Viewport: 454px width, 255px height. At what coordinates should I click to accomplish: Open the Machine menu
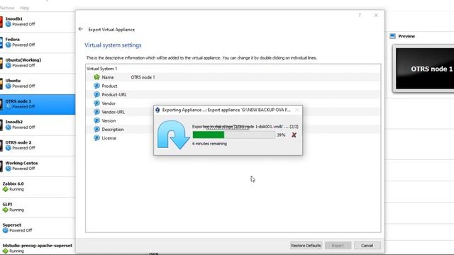point(7,8)
